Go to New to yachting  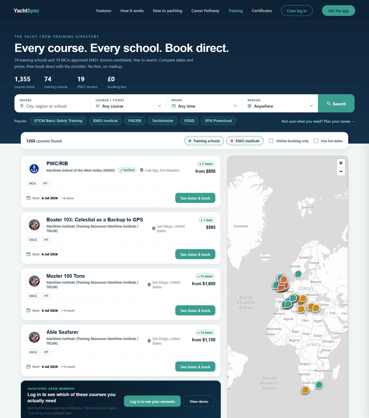click(x=168, y=11)
